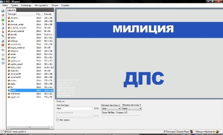223x135 pixels.
Task: Click in the Имя текстуры input field
Action: [x=75, y=108]
